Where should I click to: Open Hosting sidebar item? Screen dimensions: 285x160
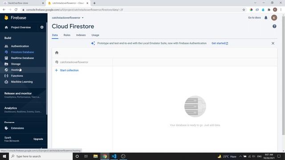tap(16, 70)
